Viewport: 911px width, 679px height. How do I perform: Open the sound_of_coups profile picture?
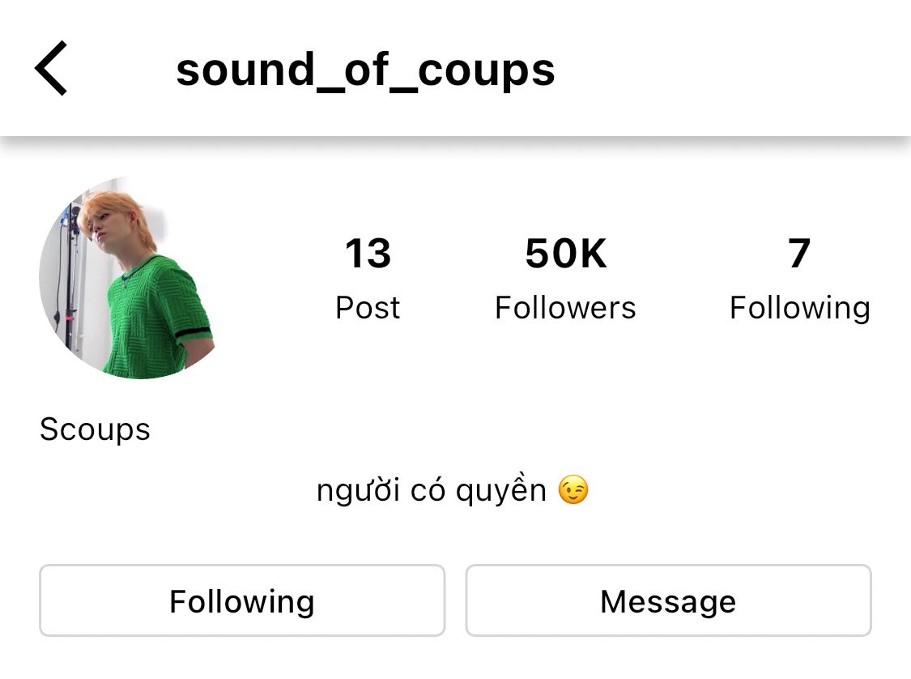(127, 277)
